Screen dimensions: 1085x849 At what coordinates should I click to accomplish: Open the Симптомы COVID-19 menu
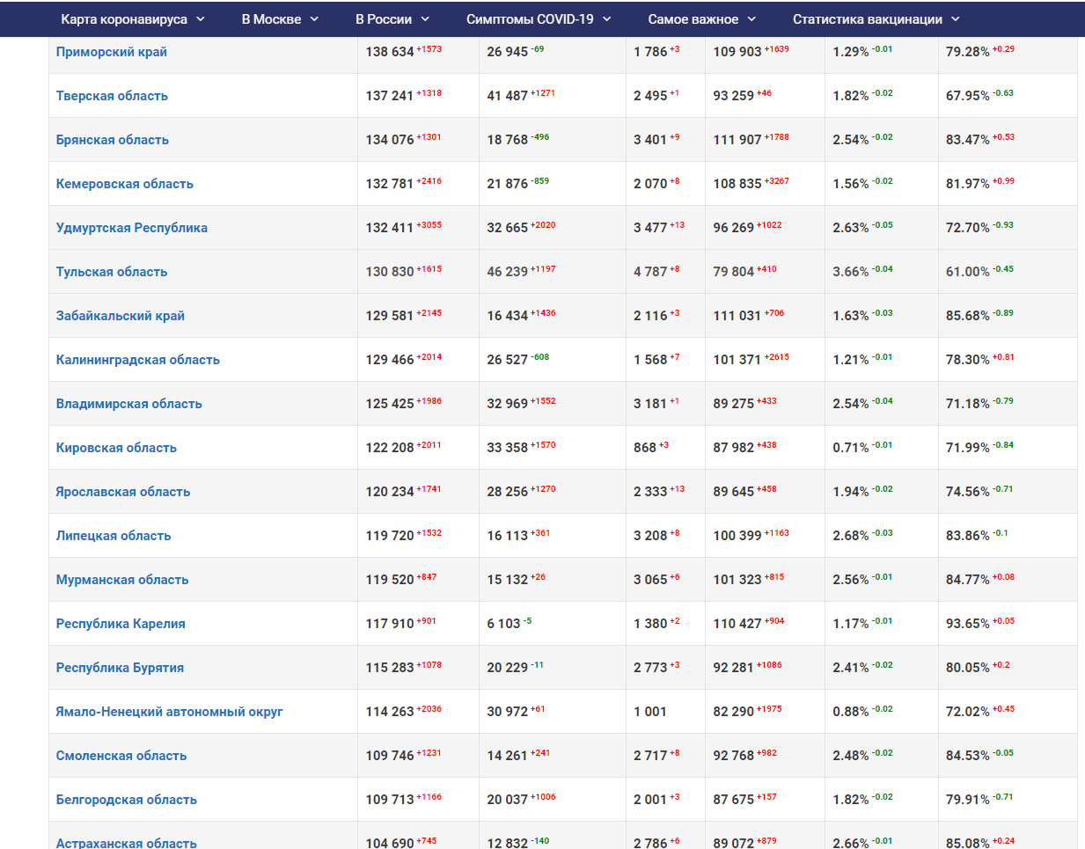coord(530,19)
